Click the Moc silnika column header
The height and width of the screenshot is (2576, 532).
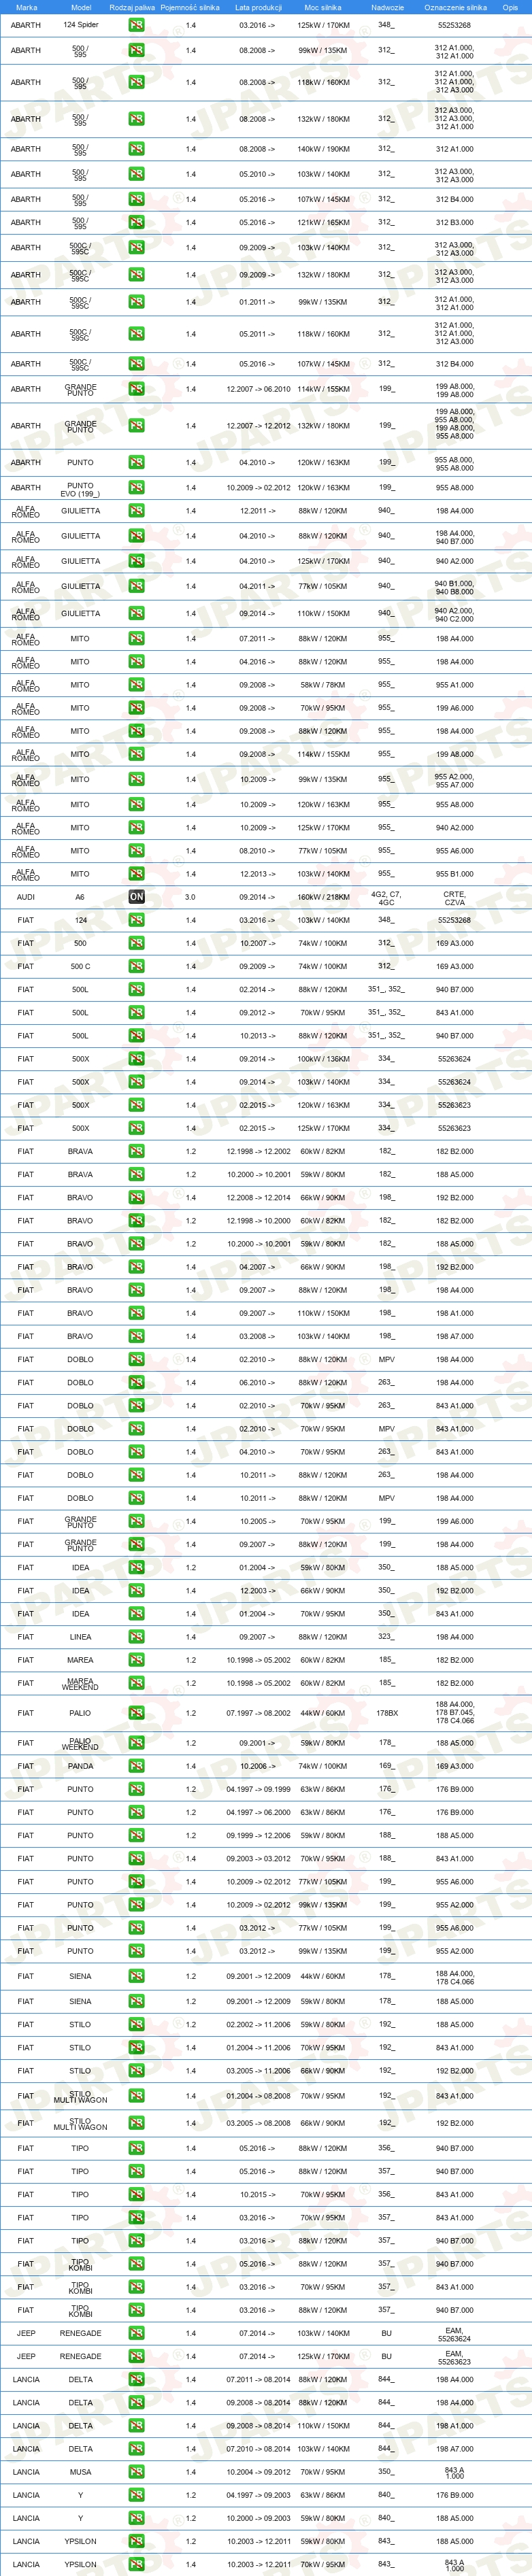coord(323,7)
